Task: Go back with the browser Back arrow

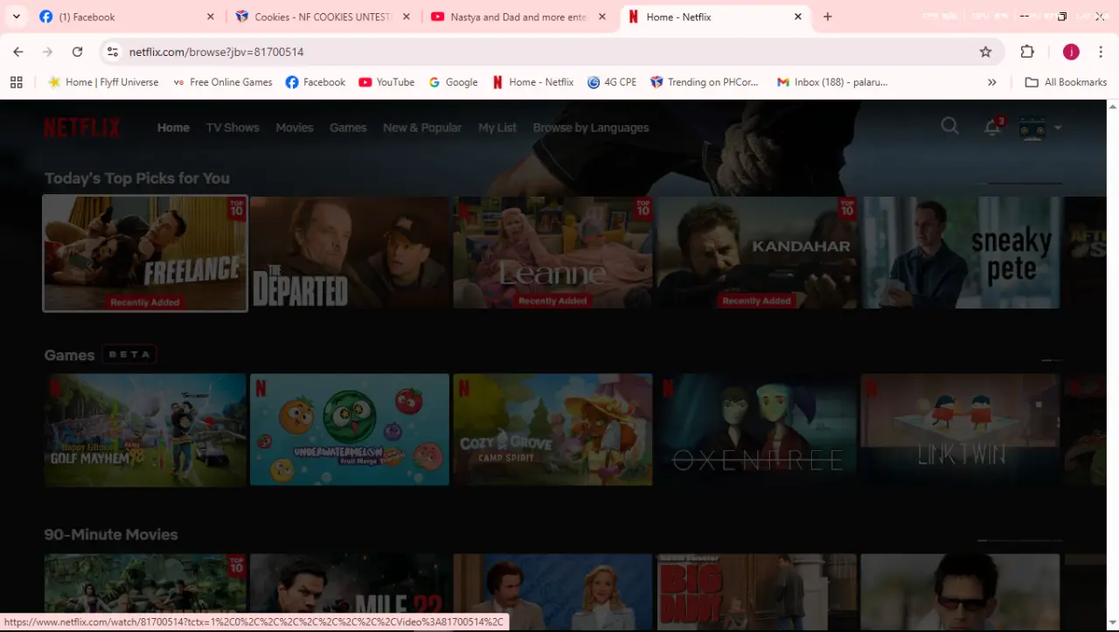Action: (18, 52)
